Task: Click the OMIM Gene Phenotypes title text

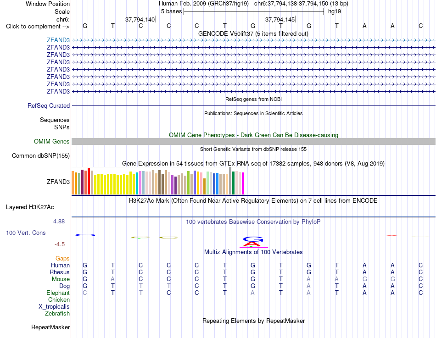Action: click(253, 135)
